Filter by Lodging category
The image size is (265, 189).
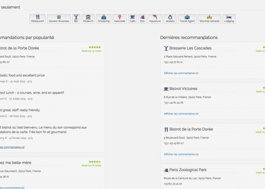(229, 19)
